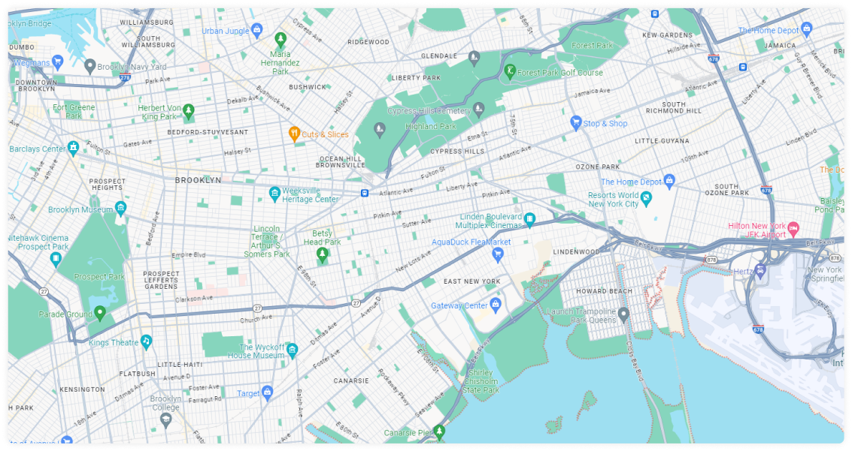
Task: Select the WILLIAMSBURG neighborhood label
Action: (147, 23)
